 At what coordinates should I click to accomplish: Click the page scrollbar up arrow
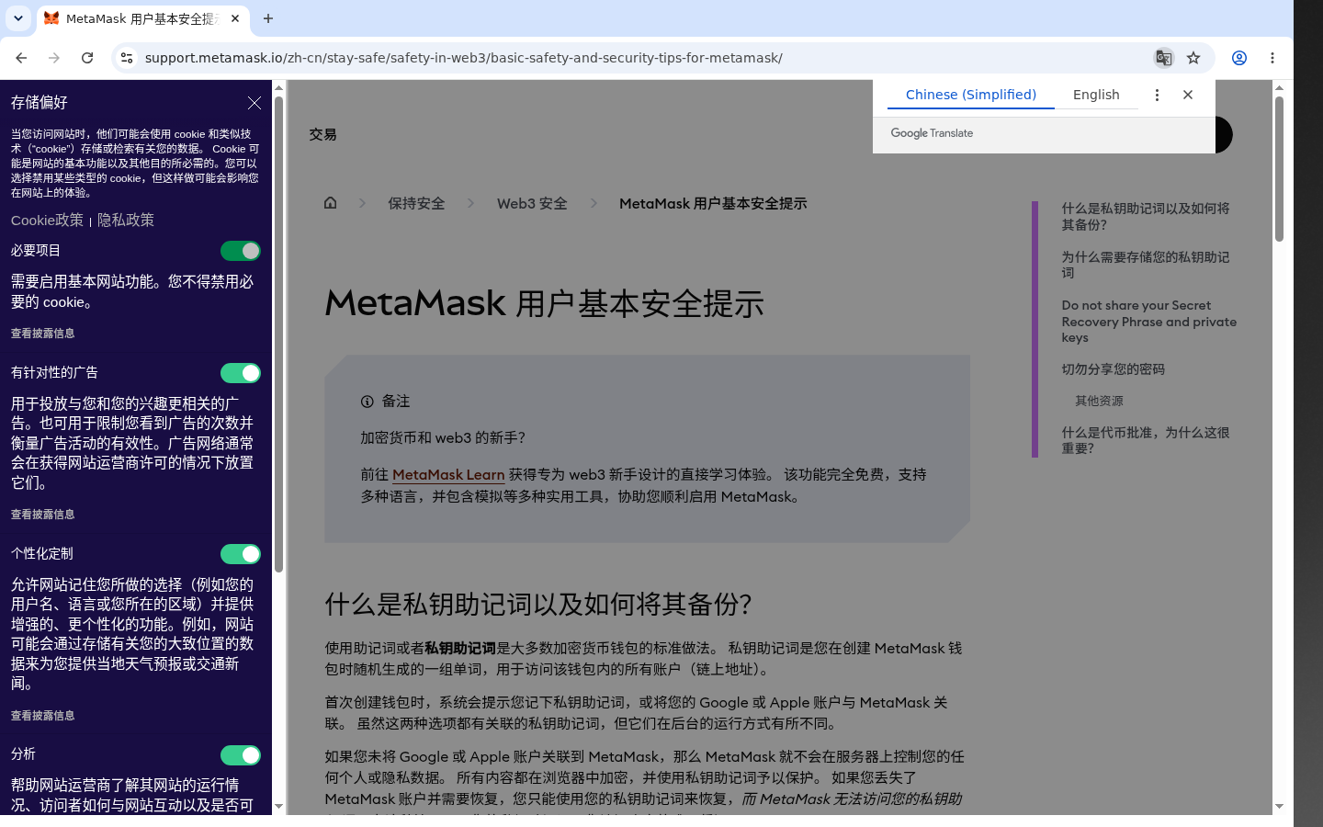[1279, 87]
